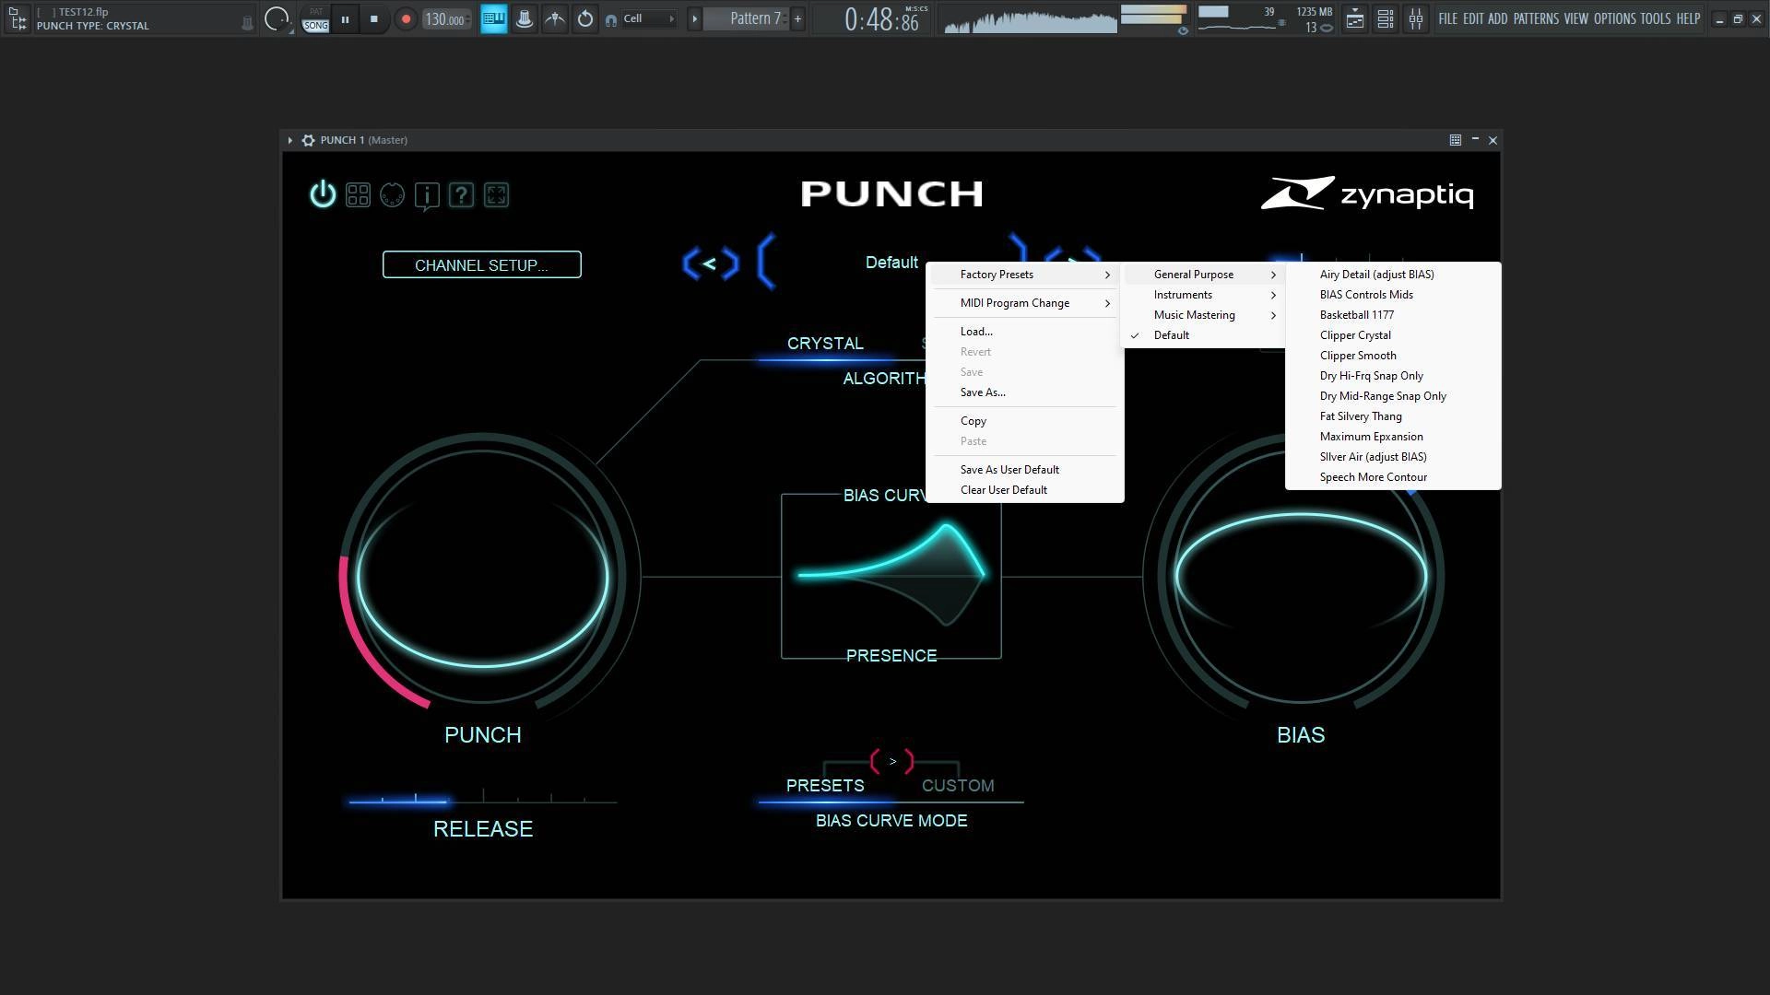The image size is (1770, 995).
Task: Load Clipper Crystal preset
Action: (x=1393, y=335)
